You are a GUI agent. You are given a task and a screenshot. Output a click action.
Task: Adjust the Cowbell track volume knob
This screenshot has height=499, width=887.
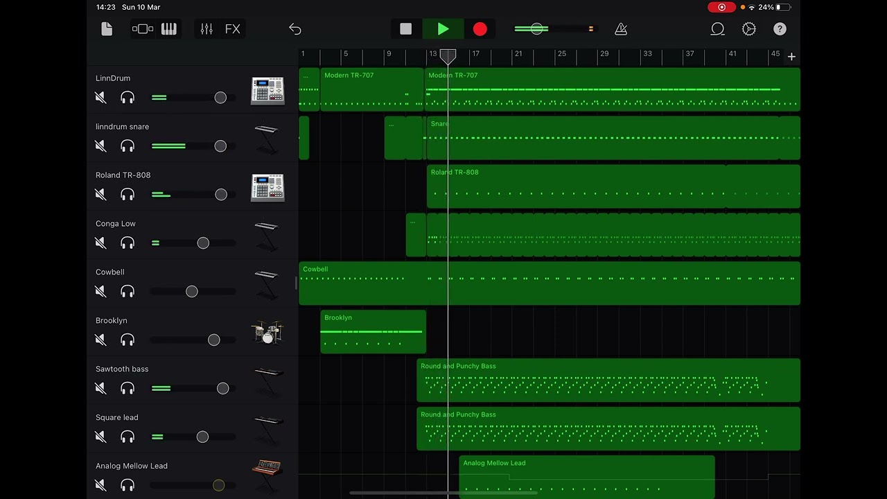tap(192, 292)
